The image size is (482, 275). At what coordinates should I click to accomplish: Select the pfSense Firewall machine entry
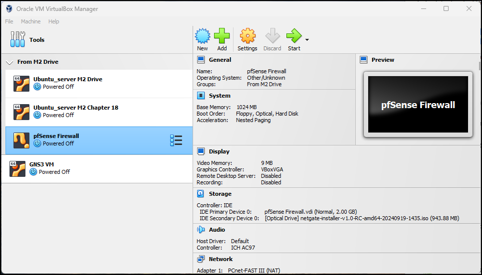pyautogui.click(x=99, y=140)
